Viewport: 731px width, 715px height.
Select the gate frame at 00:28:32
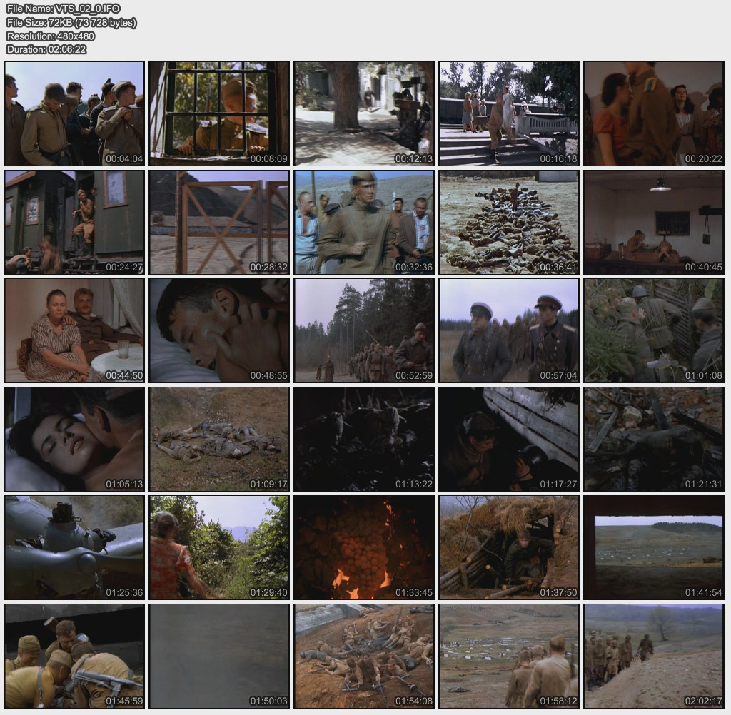coord(219,223)
